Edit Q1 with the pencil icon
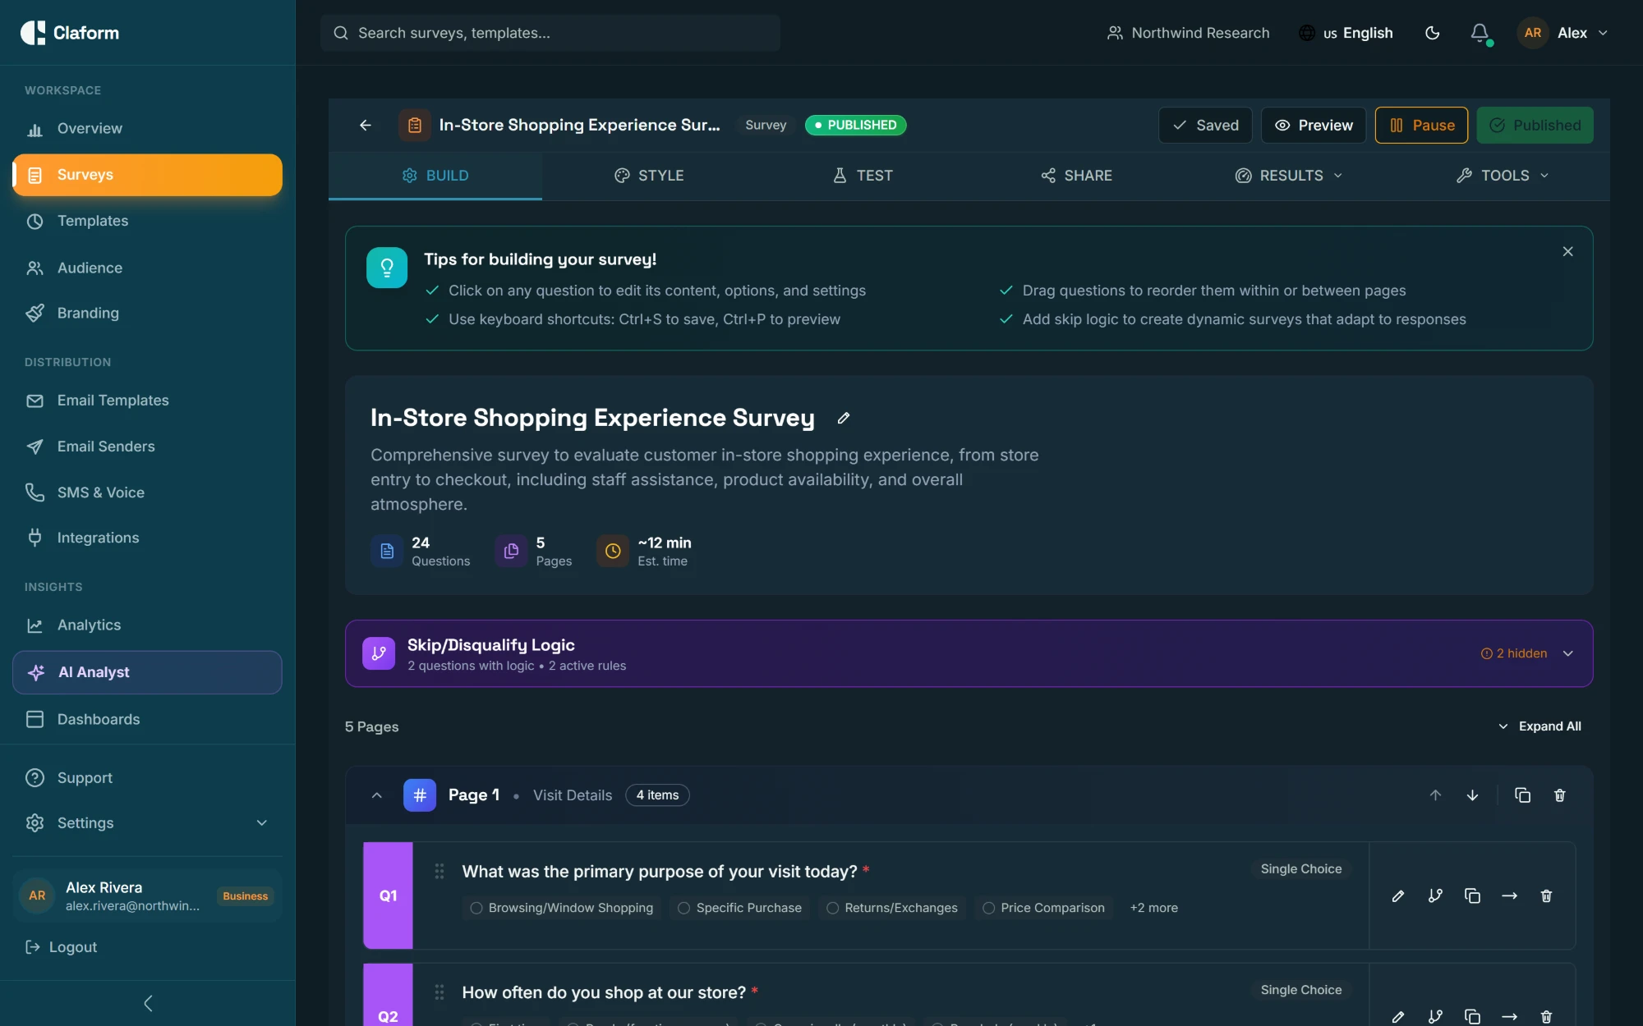Screen dimensions: 1643x1026 [1398, 896]
